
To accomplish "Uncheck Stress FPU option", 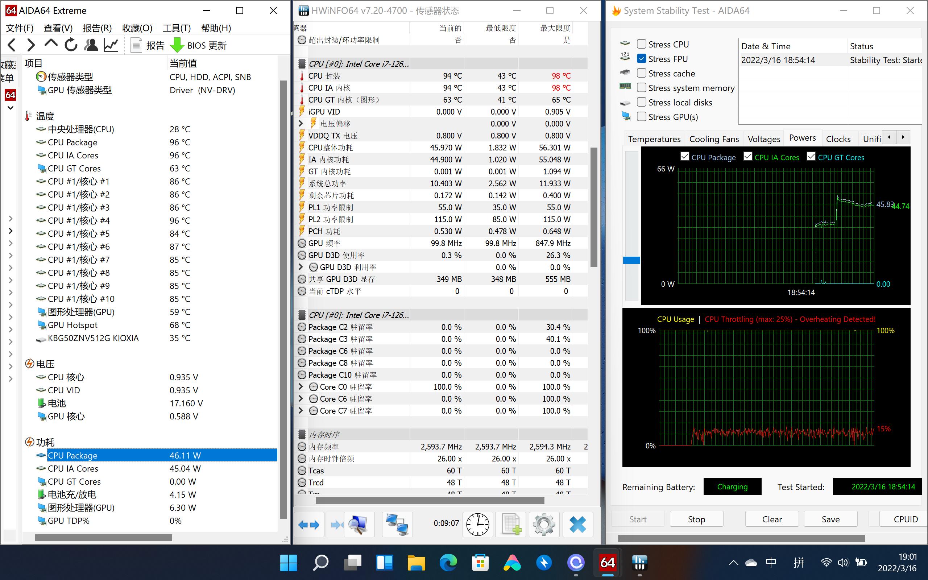I will [641, 58].
